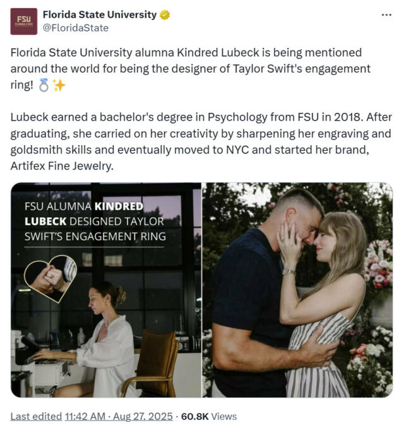Click the first paragraph of tweet text
404x435 pixels.
coord(191,69)
